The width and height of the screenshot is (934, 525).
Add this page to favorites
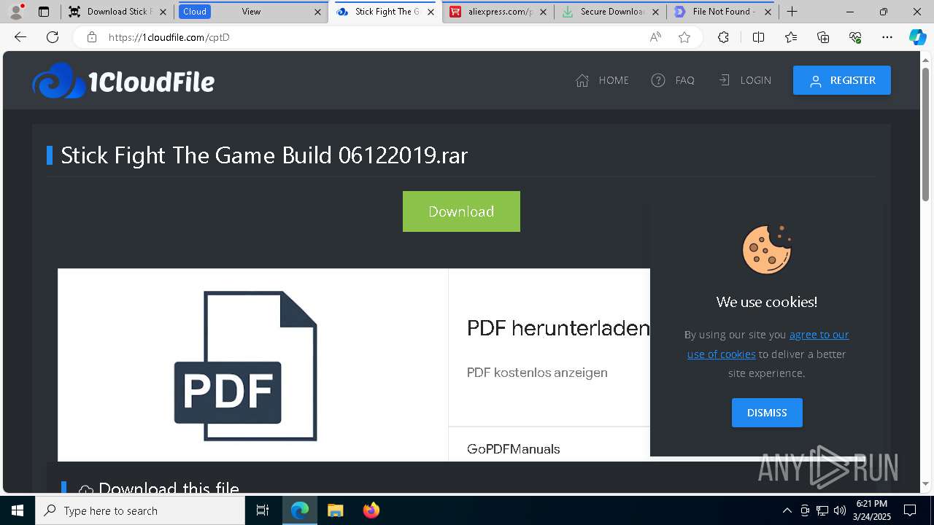point(684,37)
